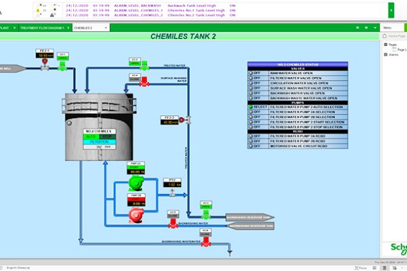This screenshot has width=407, height=271.
Task: Click the tank timer value 392 min
Action: tap(100, 147)
